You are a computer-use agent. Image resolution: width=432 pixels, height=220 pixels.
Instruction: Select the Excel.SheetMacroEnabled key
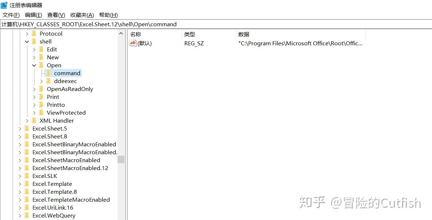(66, 160)
